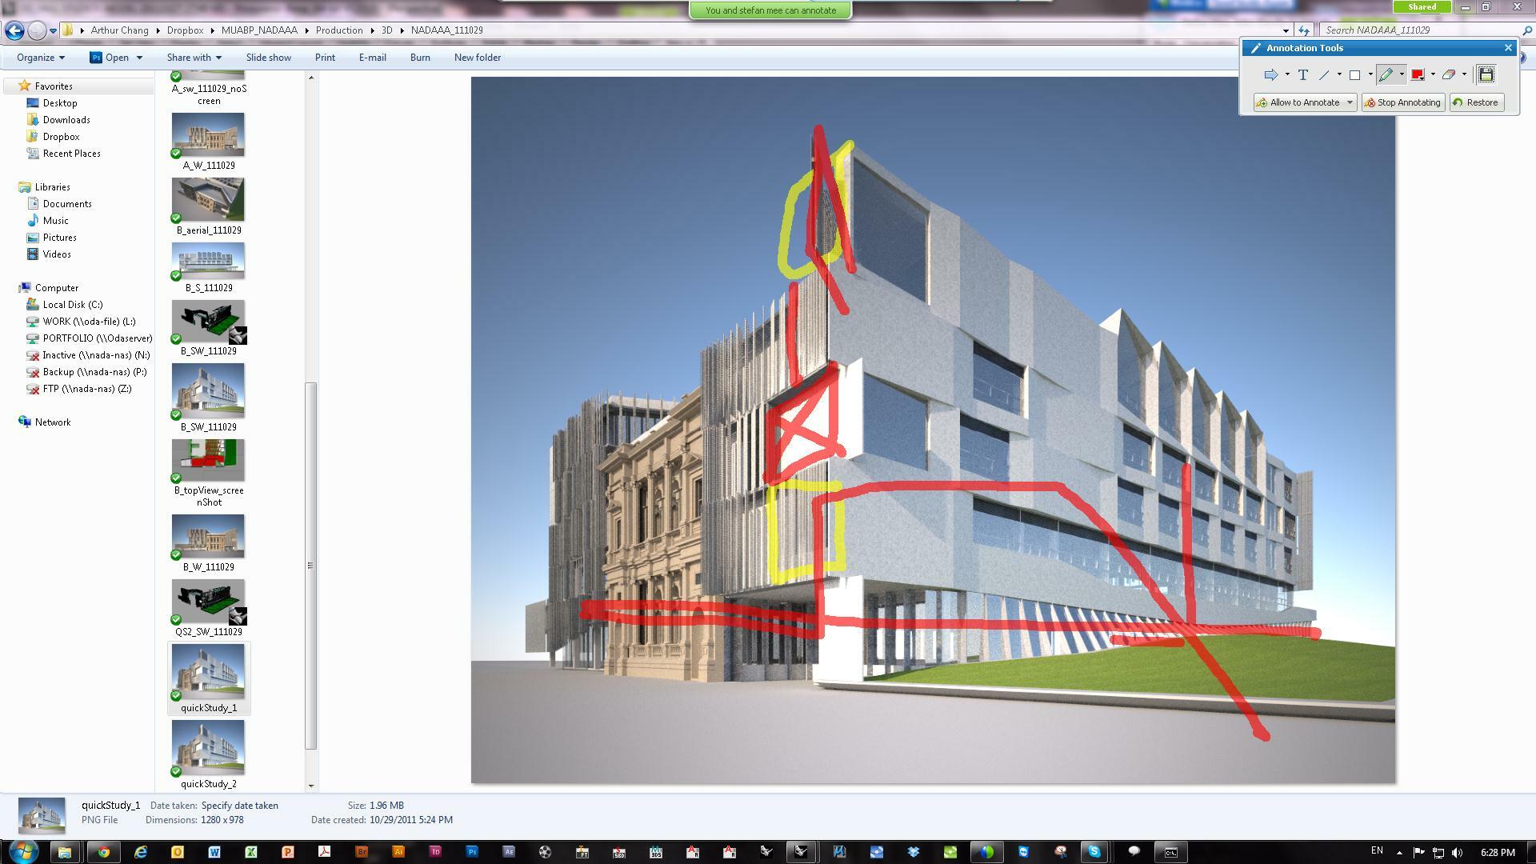Click the Explorer Back navigation button
The height and width of the screenshot is (864, 1536).
[x=14, y=30]
